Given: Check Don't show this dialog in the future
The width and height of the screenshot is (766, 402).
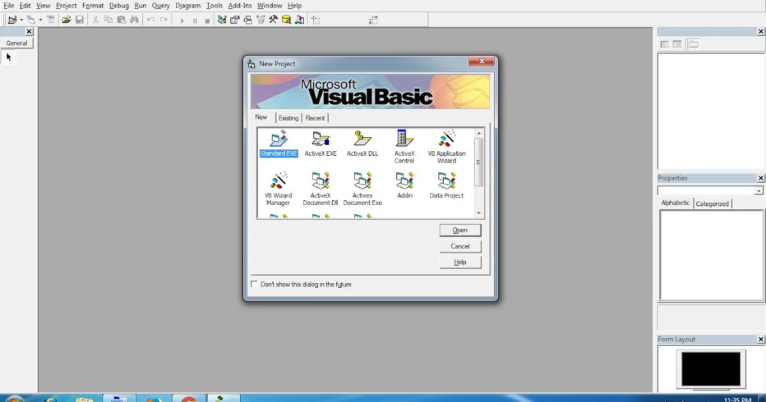Looking at the screenshot, I should click(x=255, y=284).
